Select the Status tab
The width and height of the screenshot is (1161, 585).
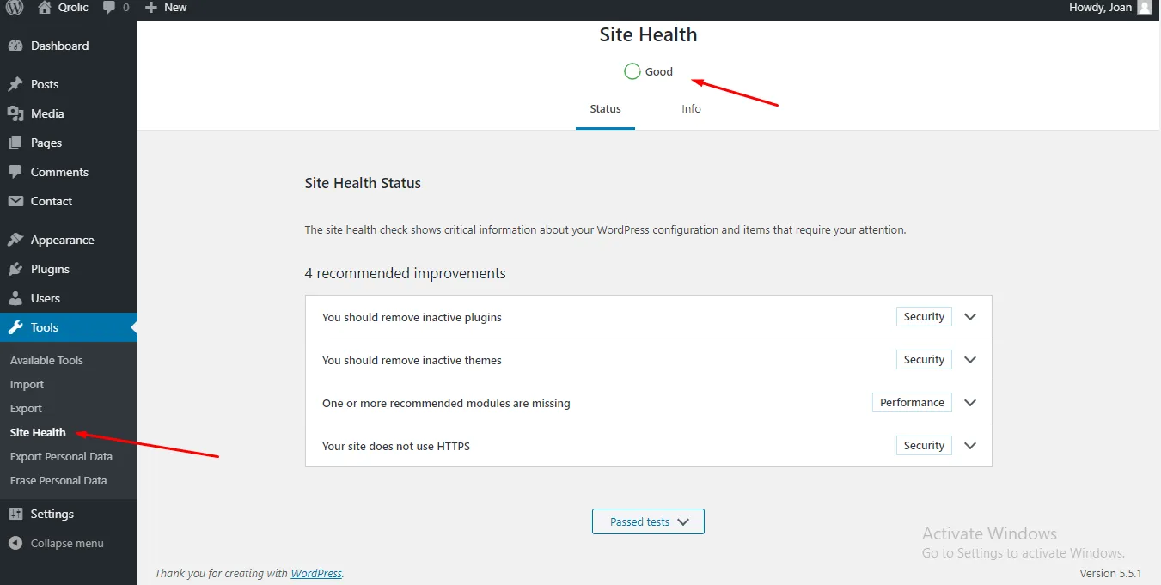605,109
